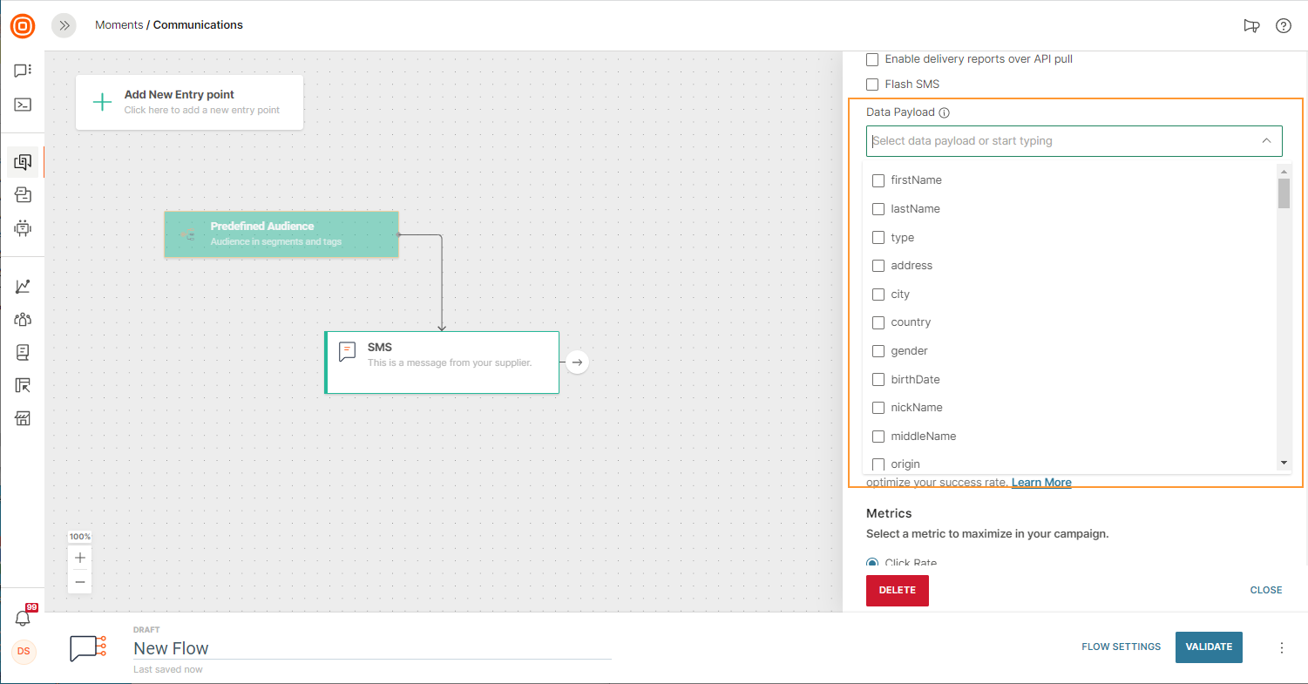
Task: Click the Moments breadcrumb link
Action: [119, 25]
